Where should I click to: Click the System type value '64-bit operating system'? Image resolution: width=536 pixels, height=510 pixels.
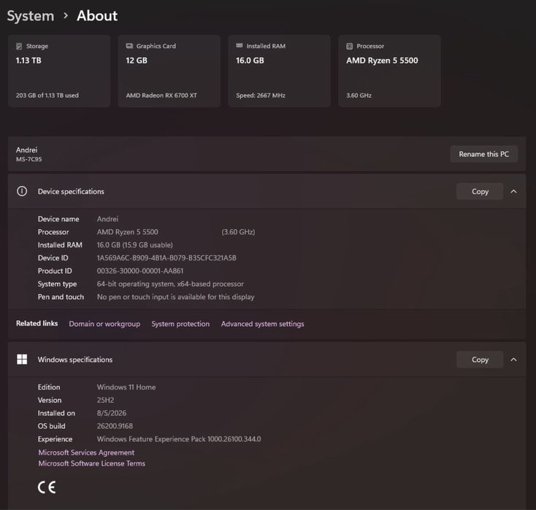coord(170,284)
